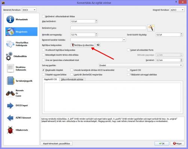Image resolution: width=188 pixels, height=149 pixels.
Task: Open the Hibakeresés ladybug section
Action: (21, 130)
